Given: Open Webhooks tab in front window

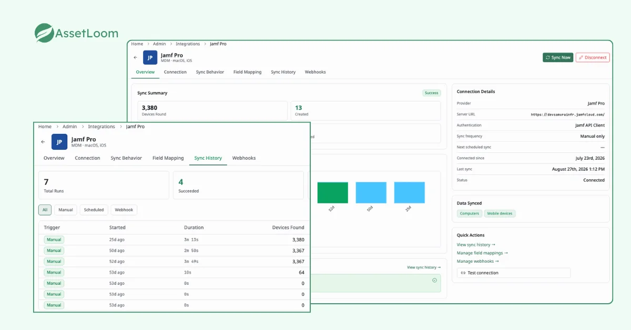Looking at the screenshot, I should point(244,158).
